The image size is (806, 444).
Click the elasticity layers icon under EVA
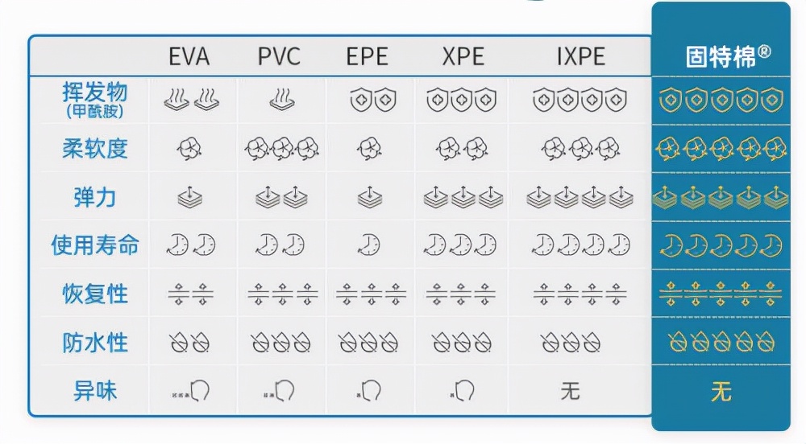coord(189,197)
